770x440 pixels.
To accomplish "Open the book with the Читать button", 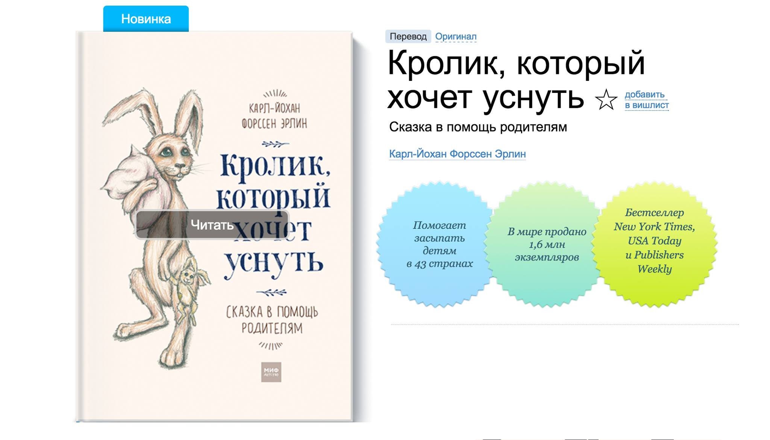I will [x=212, y=225].
